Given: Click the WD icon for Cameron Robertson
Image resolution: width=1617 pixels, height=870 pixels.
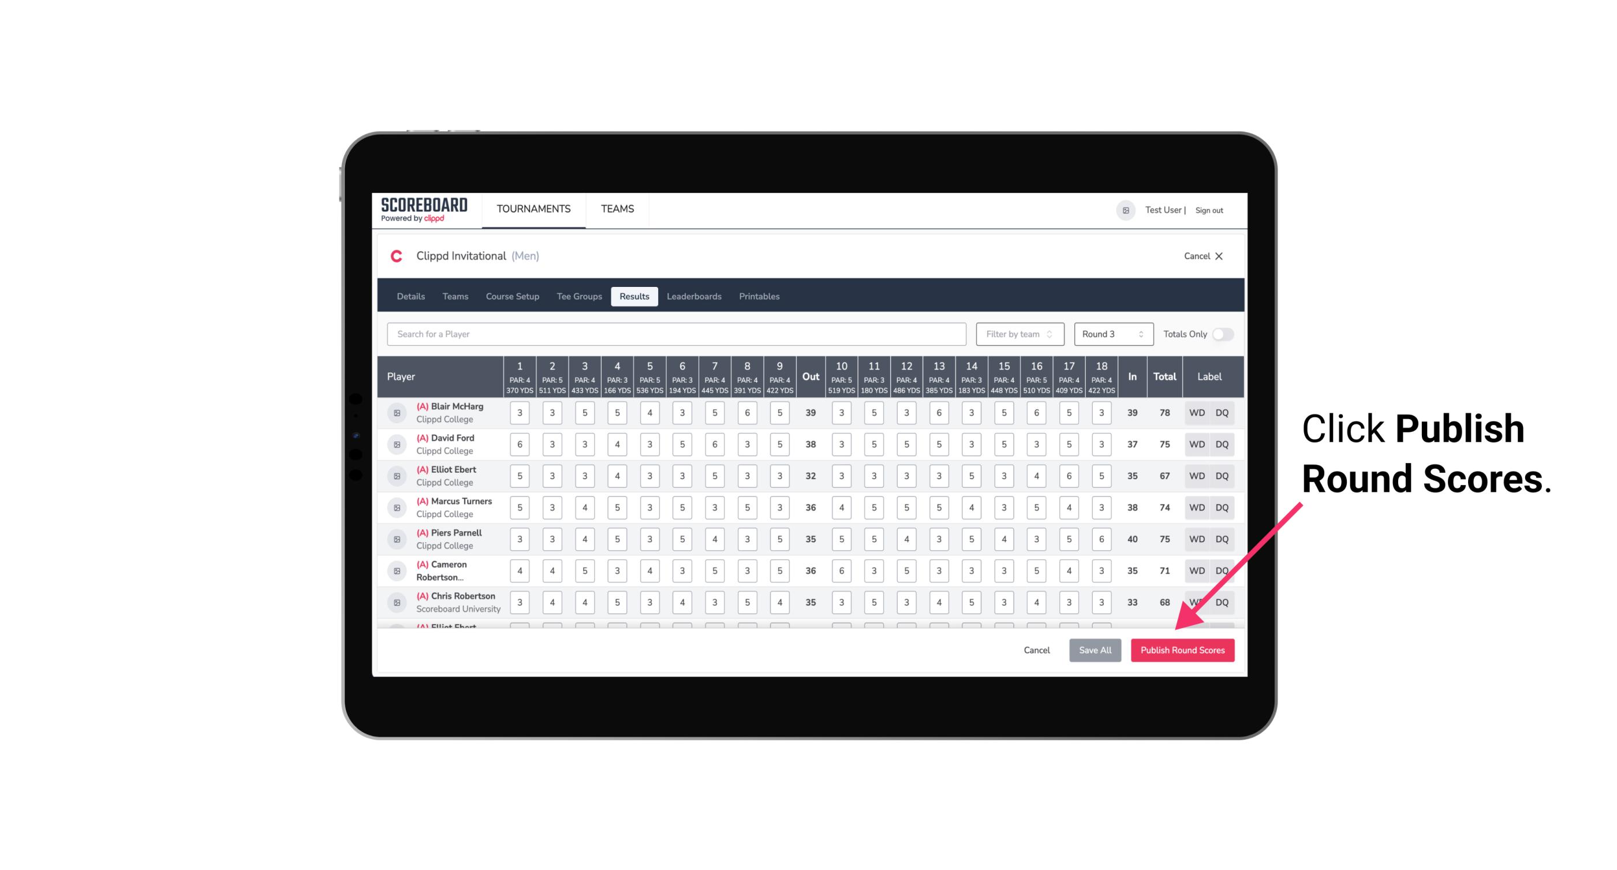Looking at the screenshot, I should tap(1197, 569).
